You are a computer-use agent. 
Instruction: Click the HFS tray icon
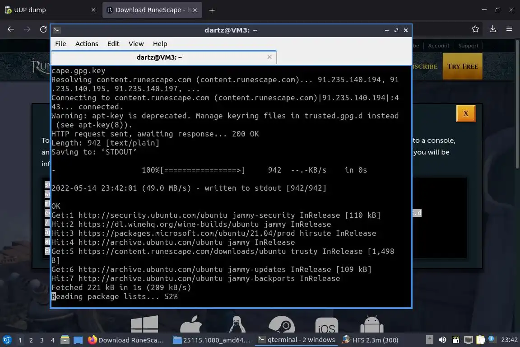pos(455,340)
